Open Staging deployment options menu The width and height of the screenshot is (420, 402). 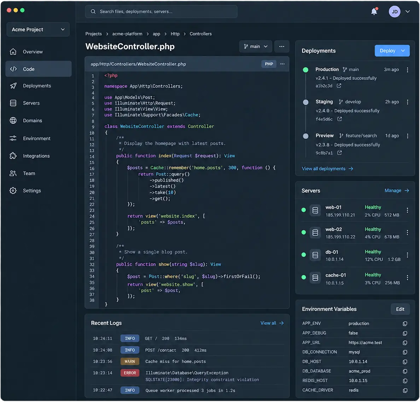tap(407, 102)
